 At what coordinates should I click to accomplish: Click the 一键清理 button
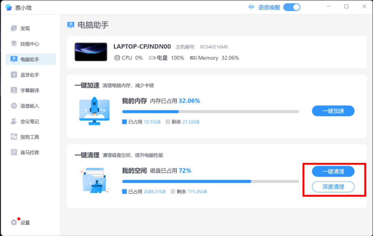[333, 171]
